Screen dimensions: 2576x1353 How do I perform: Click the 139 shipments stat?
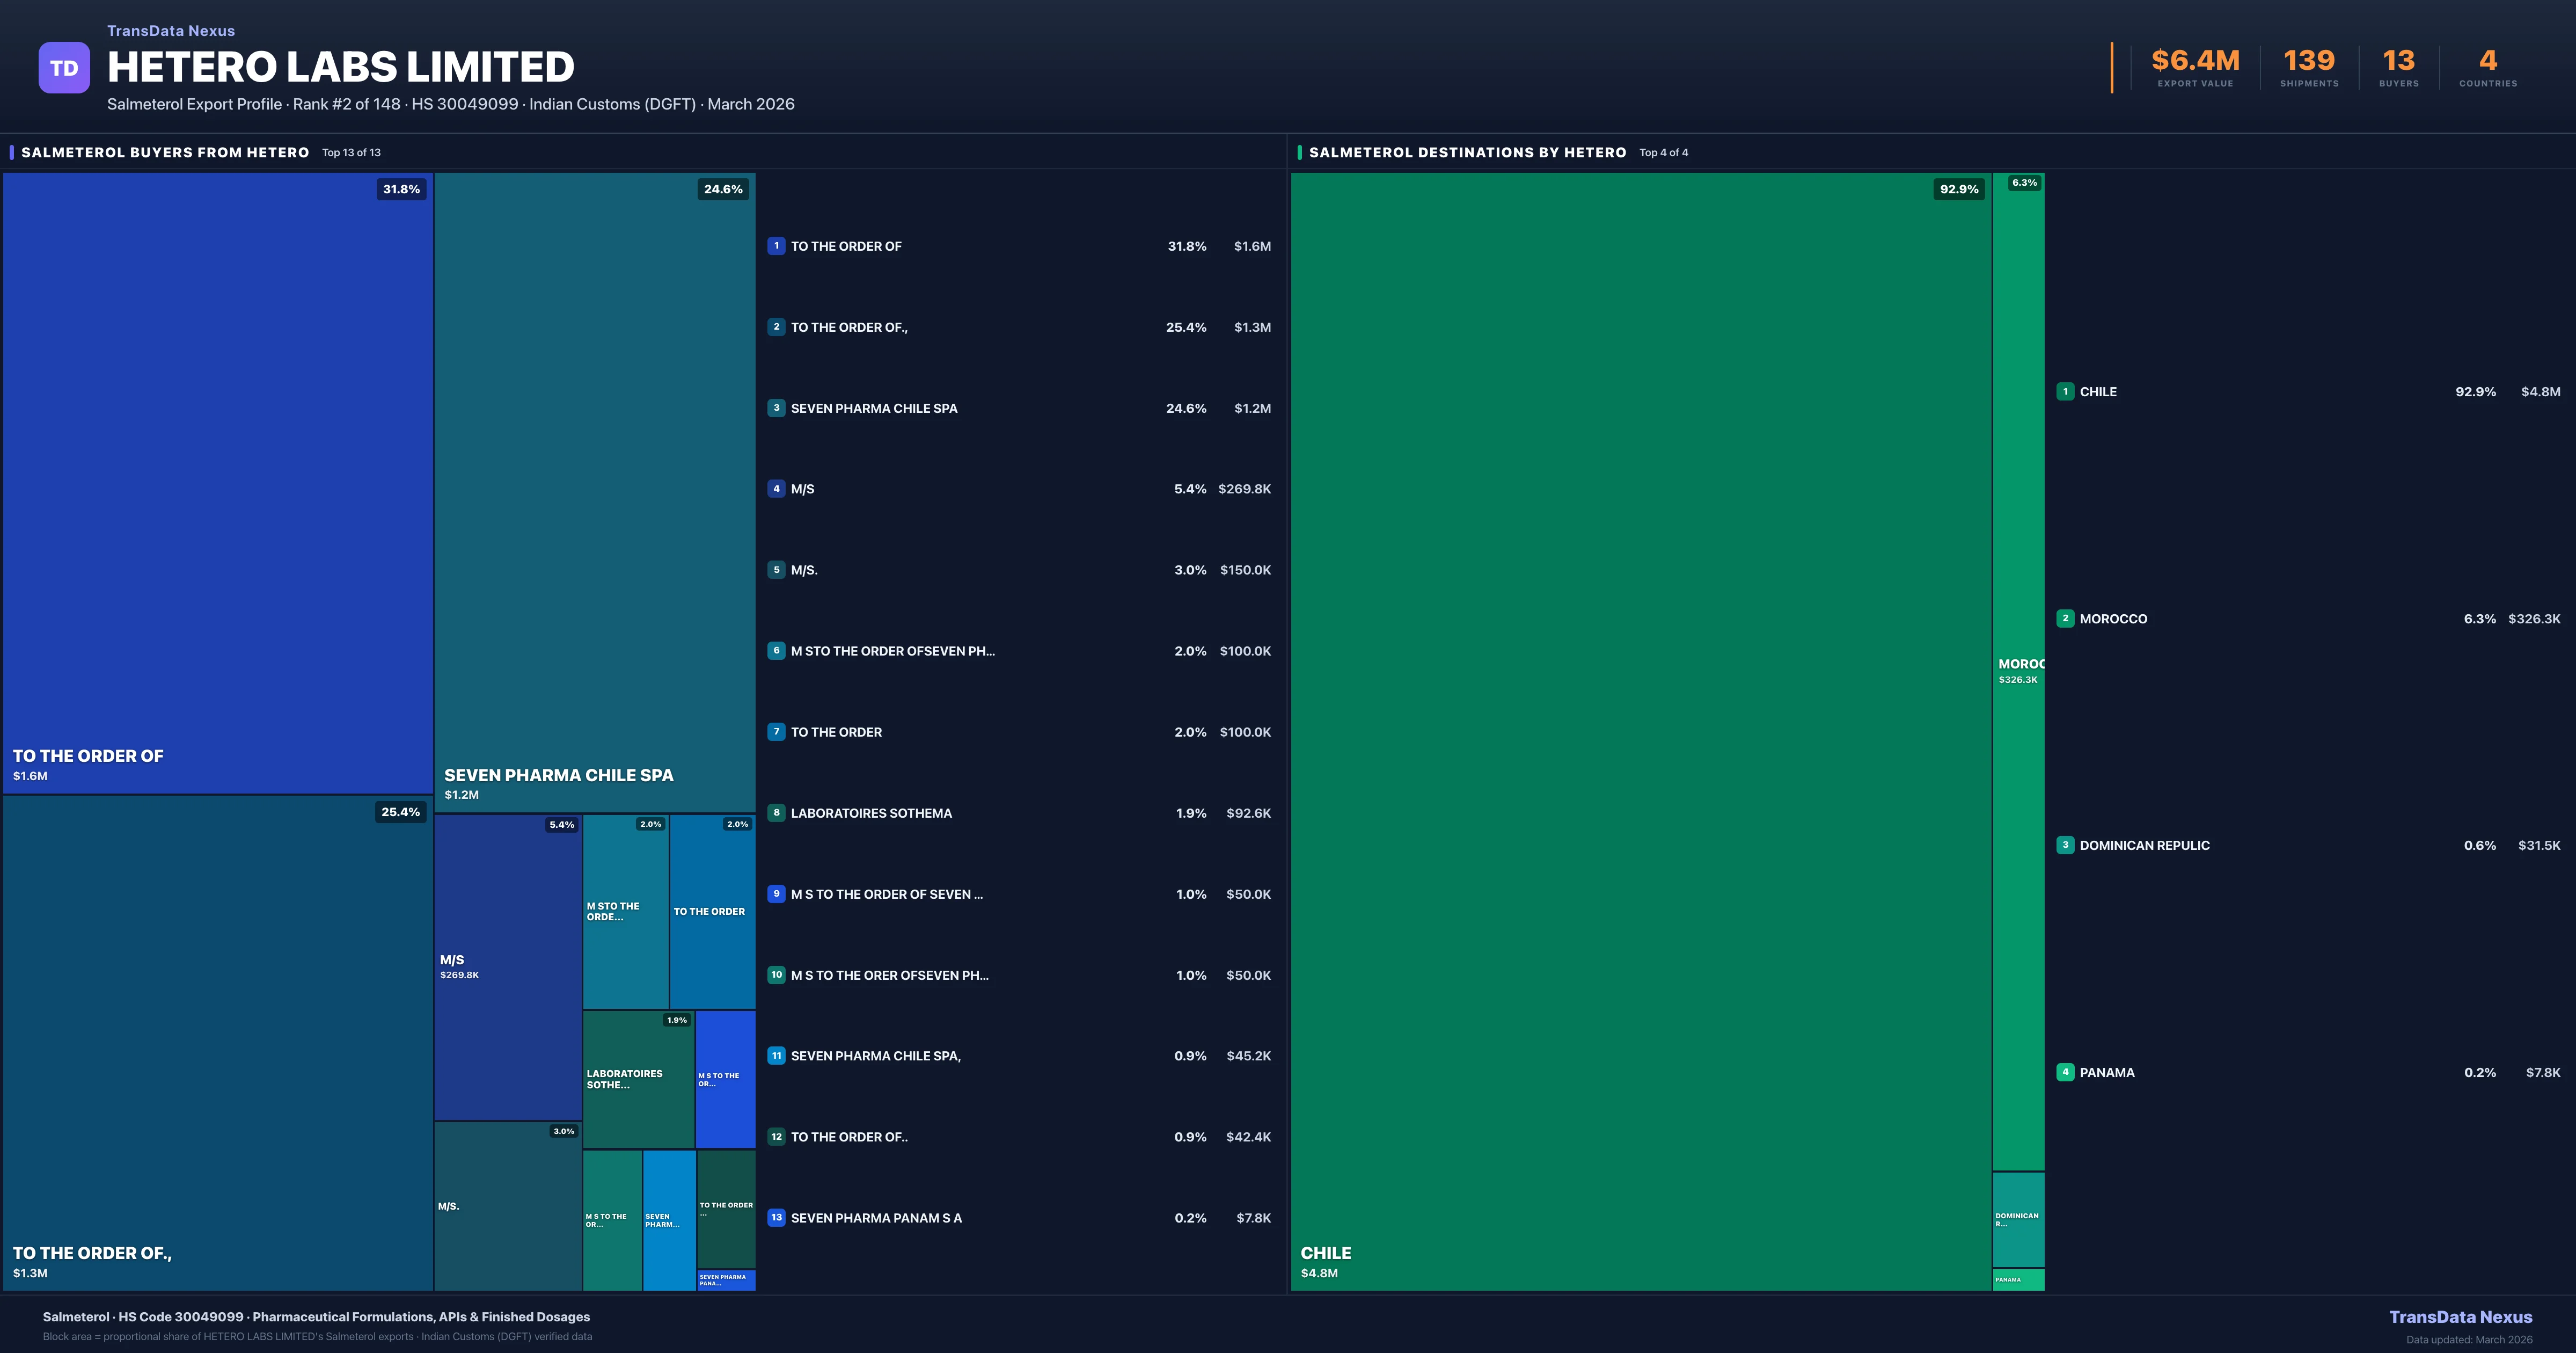[x=2309, y=61]
